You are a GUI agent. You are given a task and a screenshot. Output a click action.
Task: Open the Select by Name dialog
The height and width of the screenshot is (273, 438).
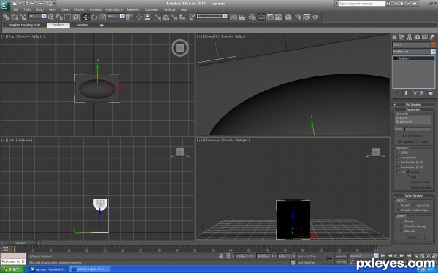pos(59,17)
